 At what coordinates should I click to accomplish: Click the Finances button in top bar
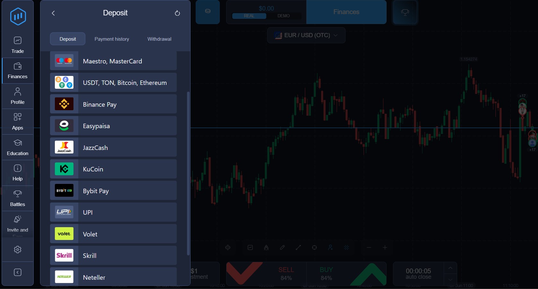click(x=346, y=12)
